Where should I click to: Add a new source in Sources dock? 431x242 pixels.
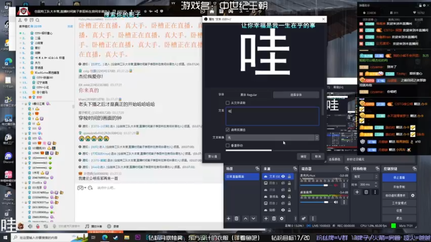266,218
